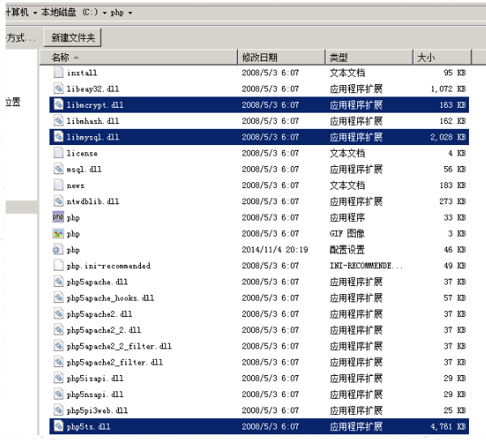Sort files by the 名称 column header
This screenshot has height=440, width=486.
61,58
